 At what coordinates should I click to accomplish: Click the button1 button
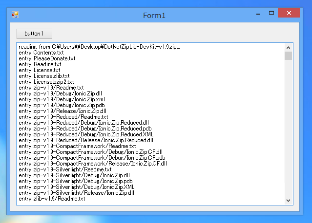point(34,34)
